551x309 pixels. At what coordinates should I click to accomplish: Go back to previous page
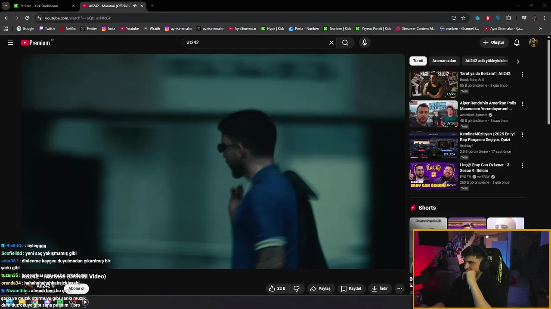pyautogui.click(x=6, y=18)
